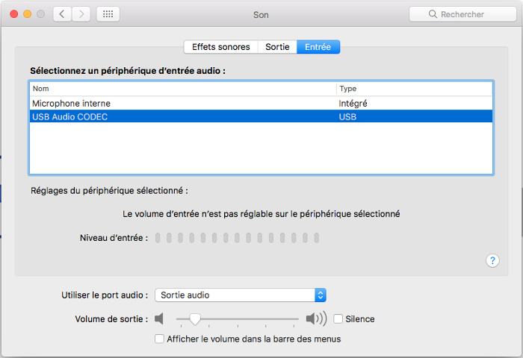Sort devices by the Nom column header

(183, 89)
